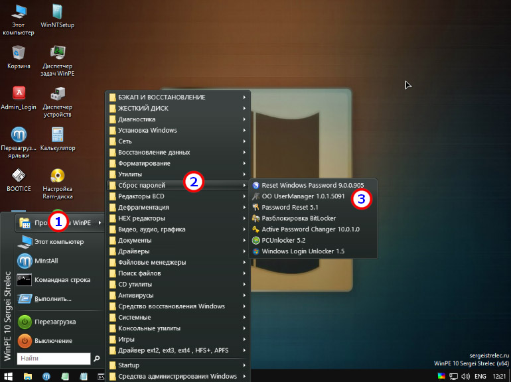511x382 pixels.
Task: Click the network tray icon
Action: click(453, 377)
